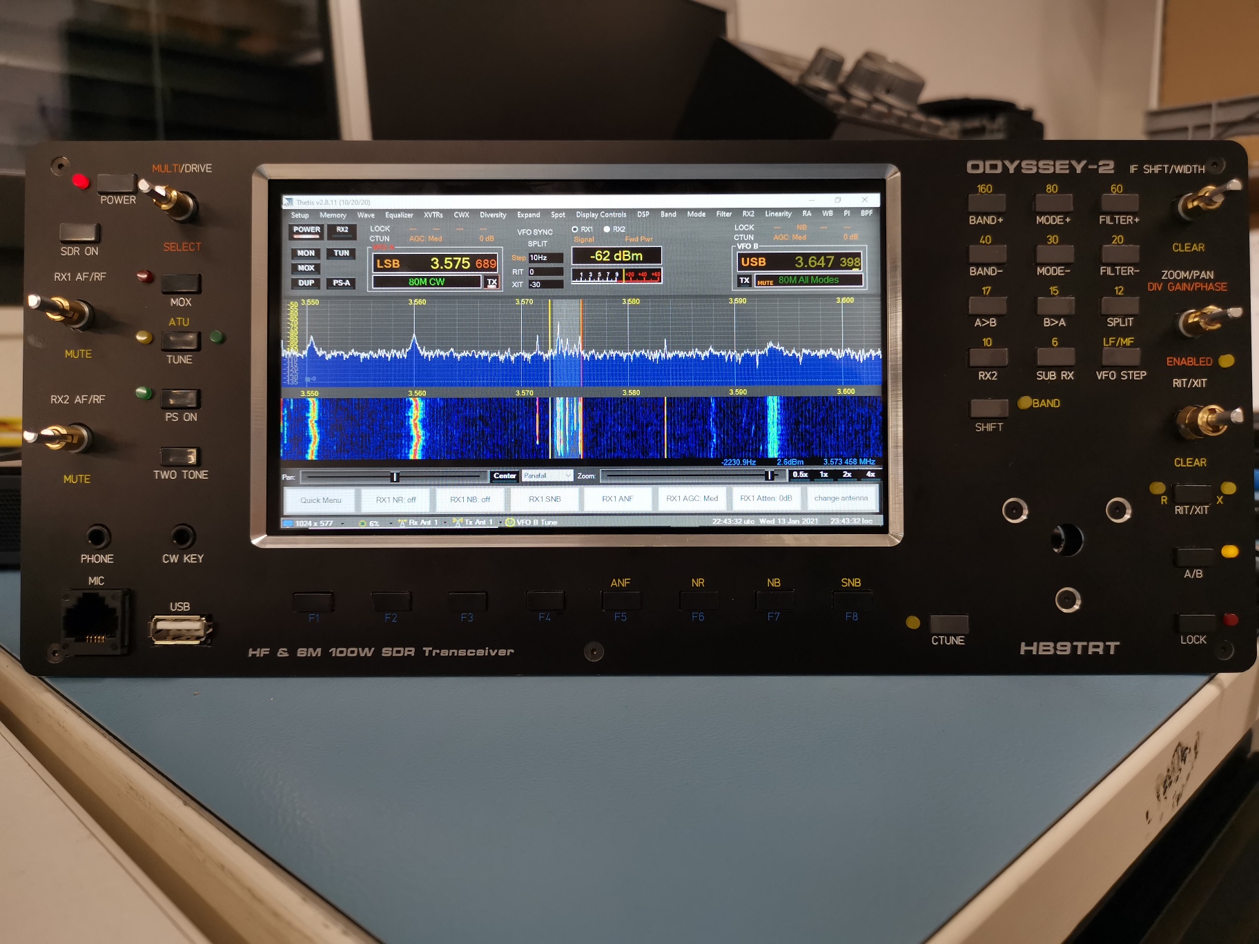Click the XIT -30 value field

pos(545,284)
